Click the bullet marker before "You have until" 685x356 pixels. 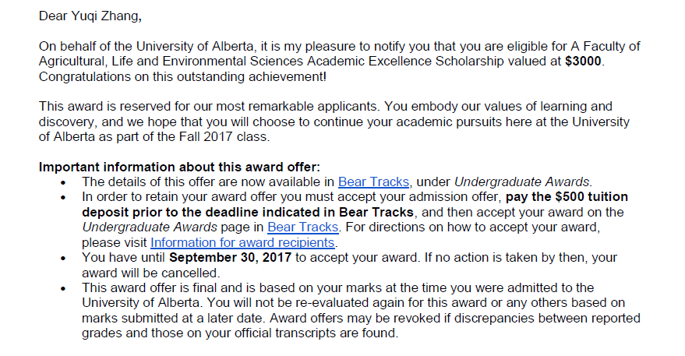point(64,258)
